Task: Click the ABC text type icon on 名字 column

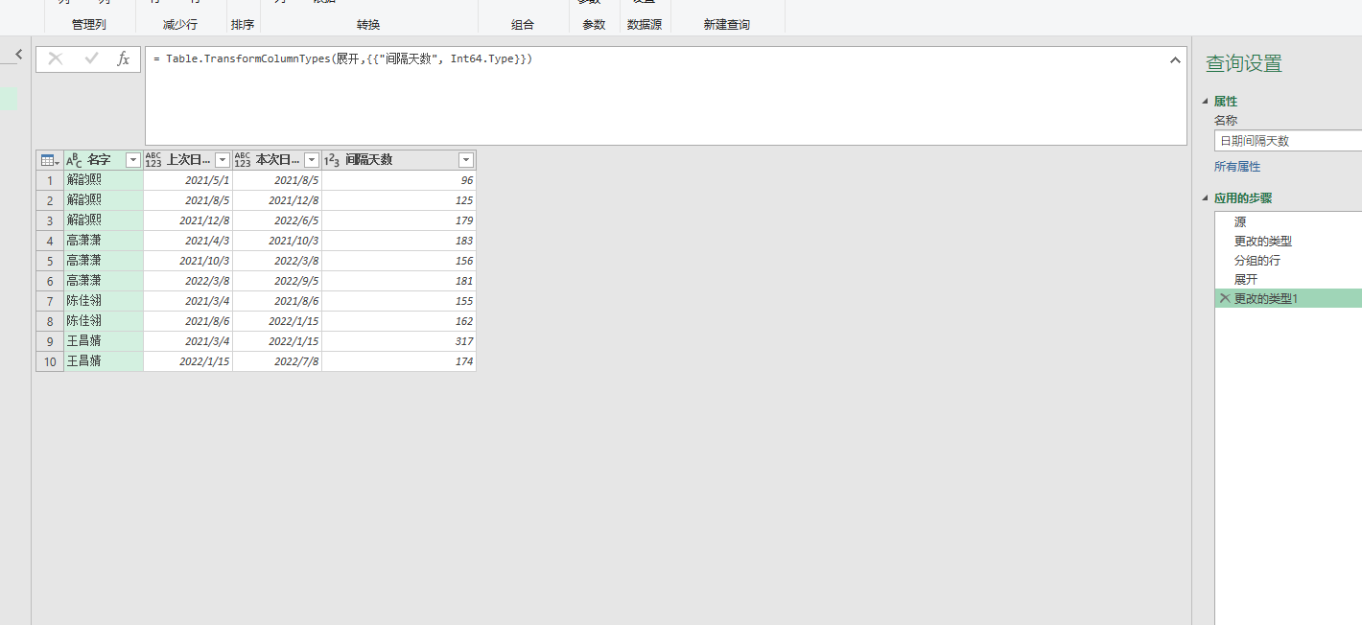Action: point(74,160)
